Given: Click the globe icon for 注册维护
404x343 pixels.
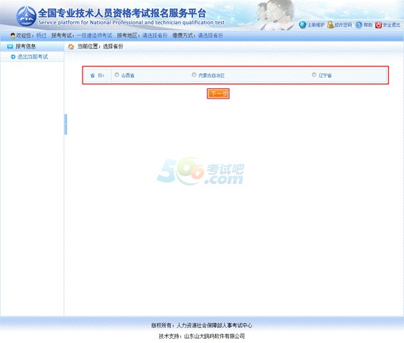Looking at the screenshot, I should [x=303, y=25].
